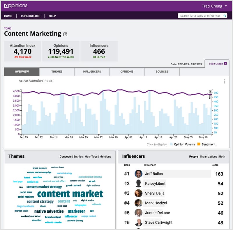
Task: Open Jeff Bullas influencer name
Action: coord(154,174)
